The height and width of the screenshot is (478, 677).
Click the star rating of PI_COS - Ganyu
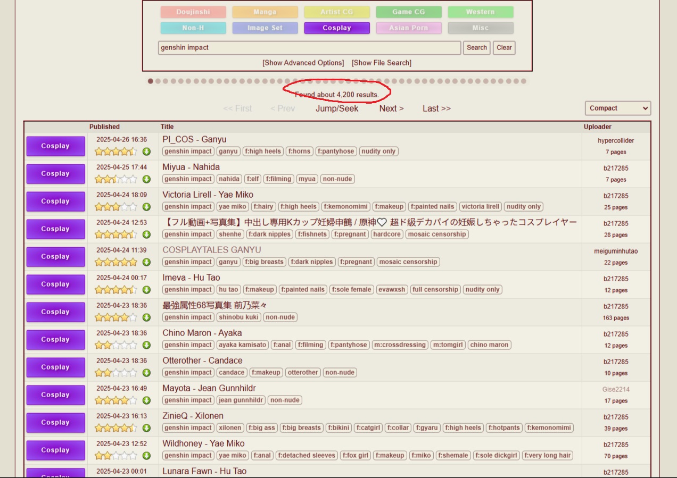(116, 152)
